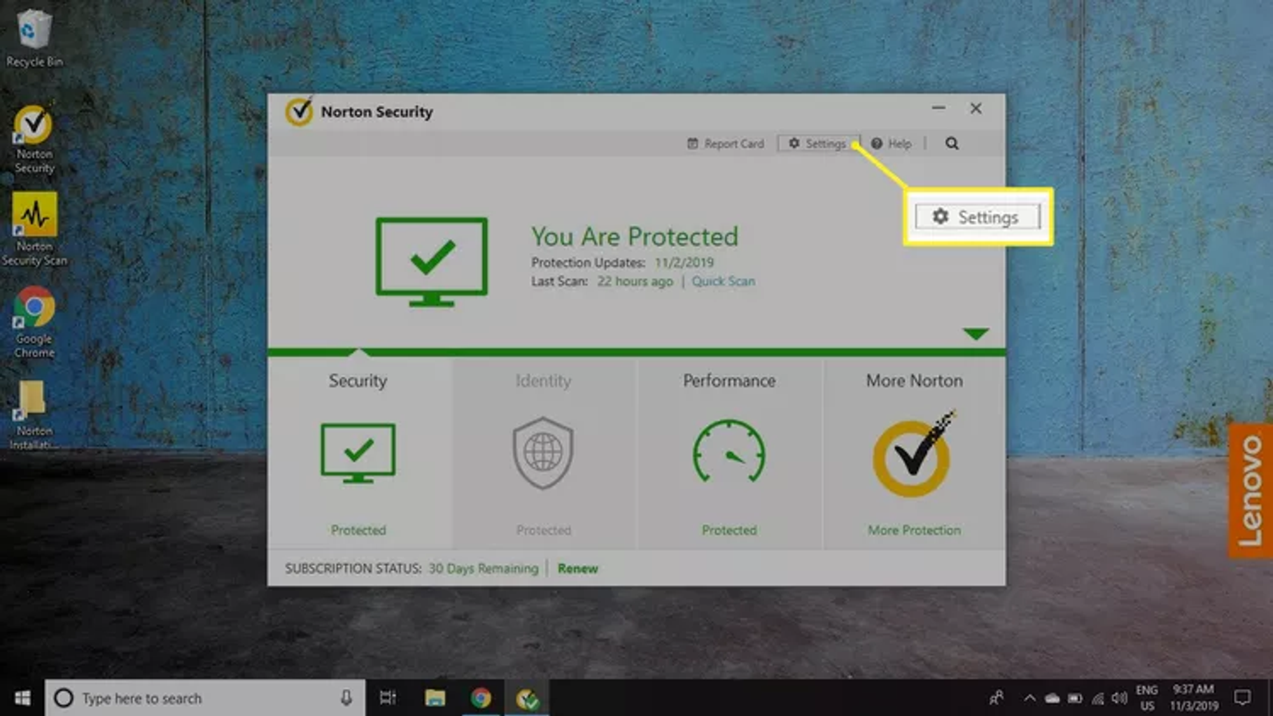
Task: Open the Norton Installation desktop folder
Action: [33, 415]
